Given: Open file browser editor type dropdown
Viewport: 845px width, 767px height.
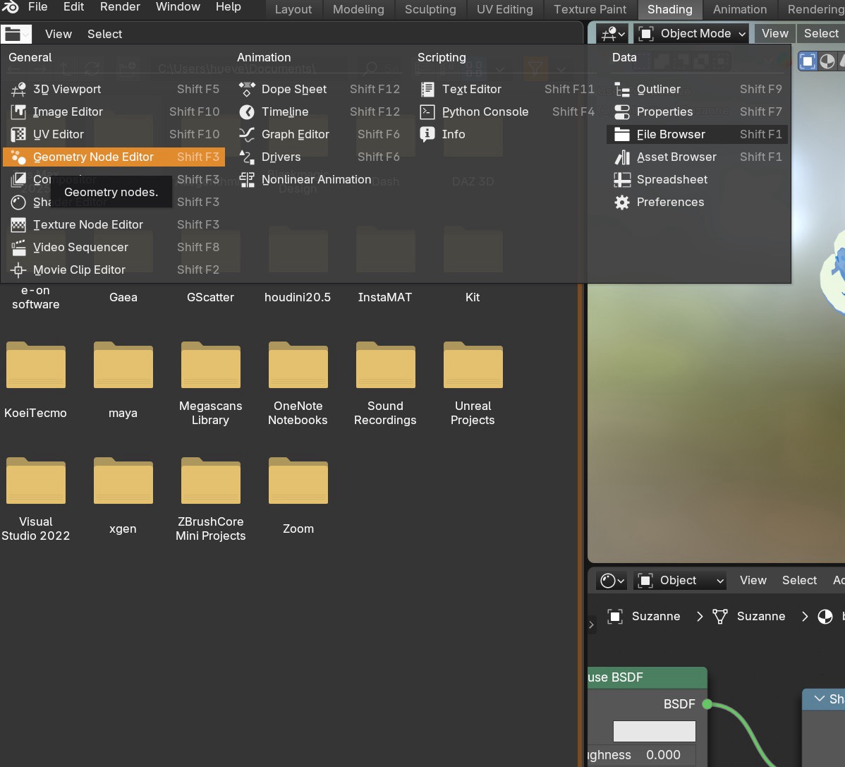Looking at the screenshot, I should (16, 34).
